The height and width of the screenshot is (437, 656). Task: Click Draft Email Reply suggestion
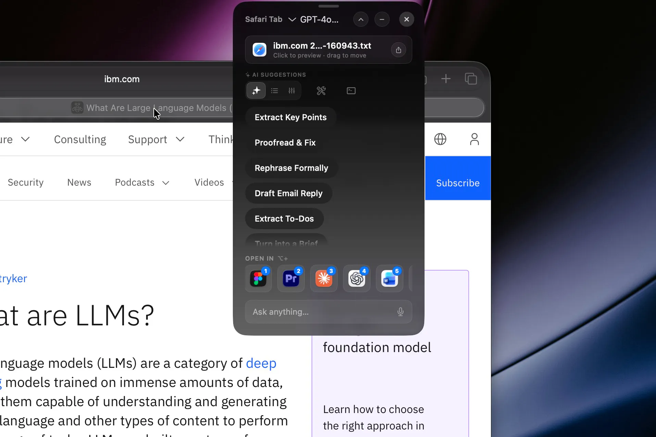[x=289, y=193]
